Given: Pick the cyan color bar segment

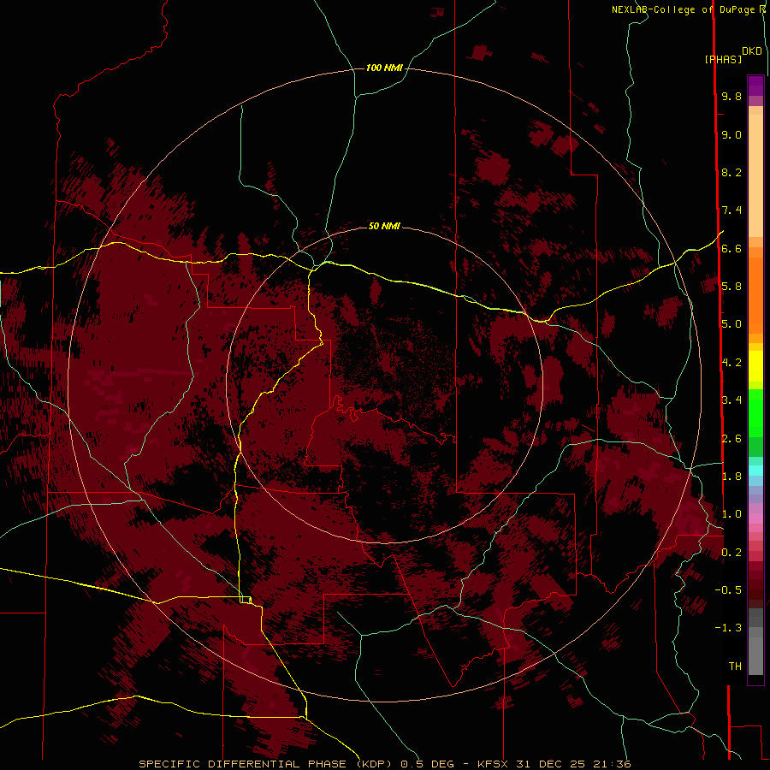Looking at the screenshot, I should click(755, 471).
